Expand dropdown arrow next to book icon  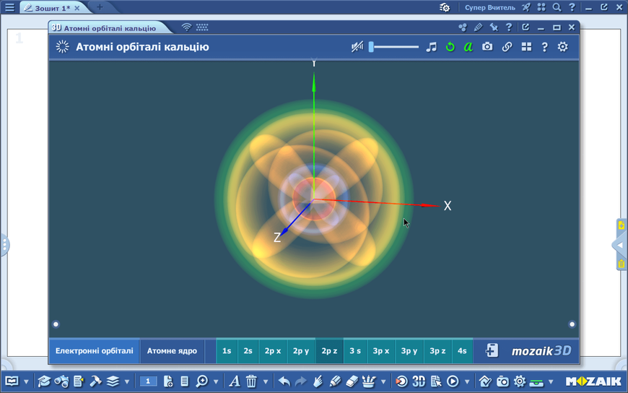click(27, 381)
